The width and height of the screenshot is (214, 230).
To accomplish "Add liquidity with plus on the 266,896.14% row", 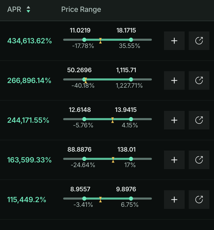I will [x=174, y=80].
